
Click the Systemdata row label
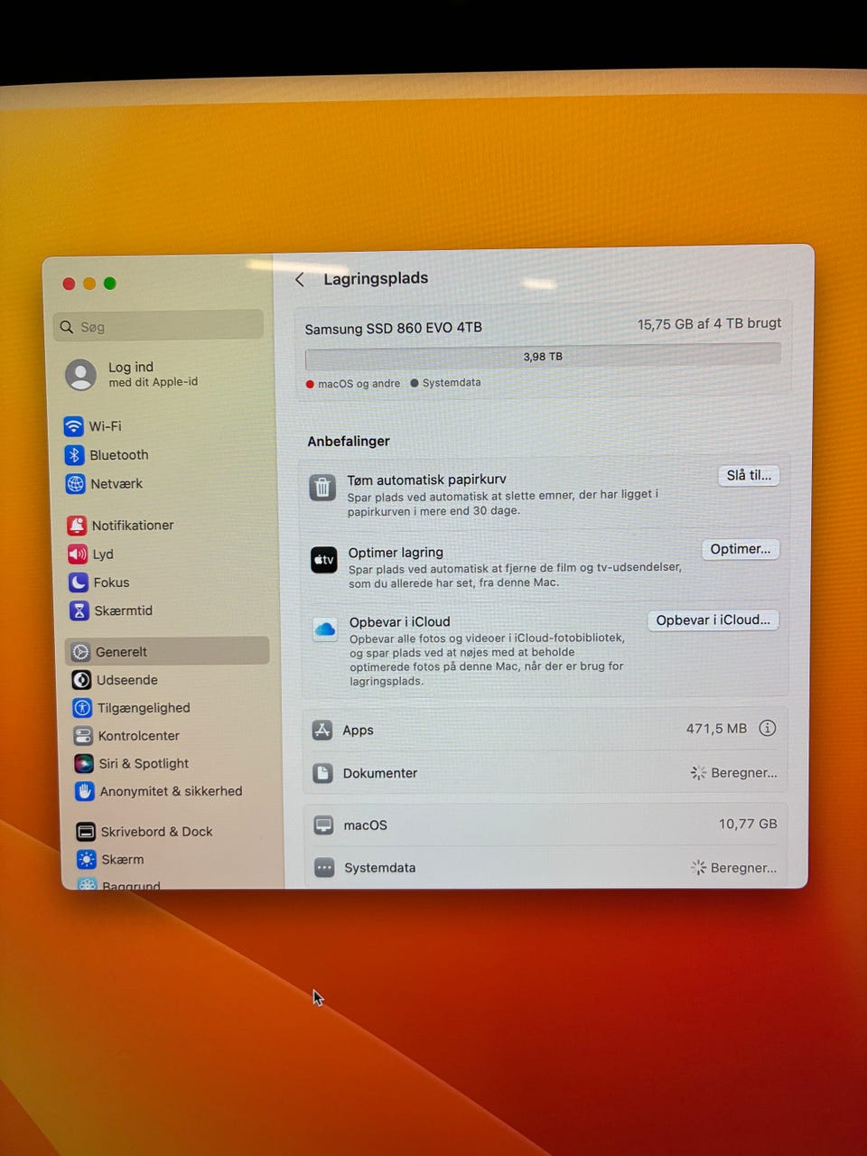click(380, 868)
